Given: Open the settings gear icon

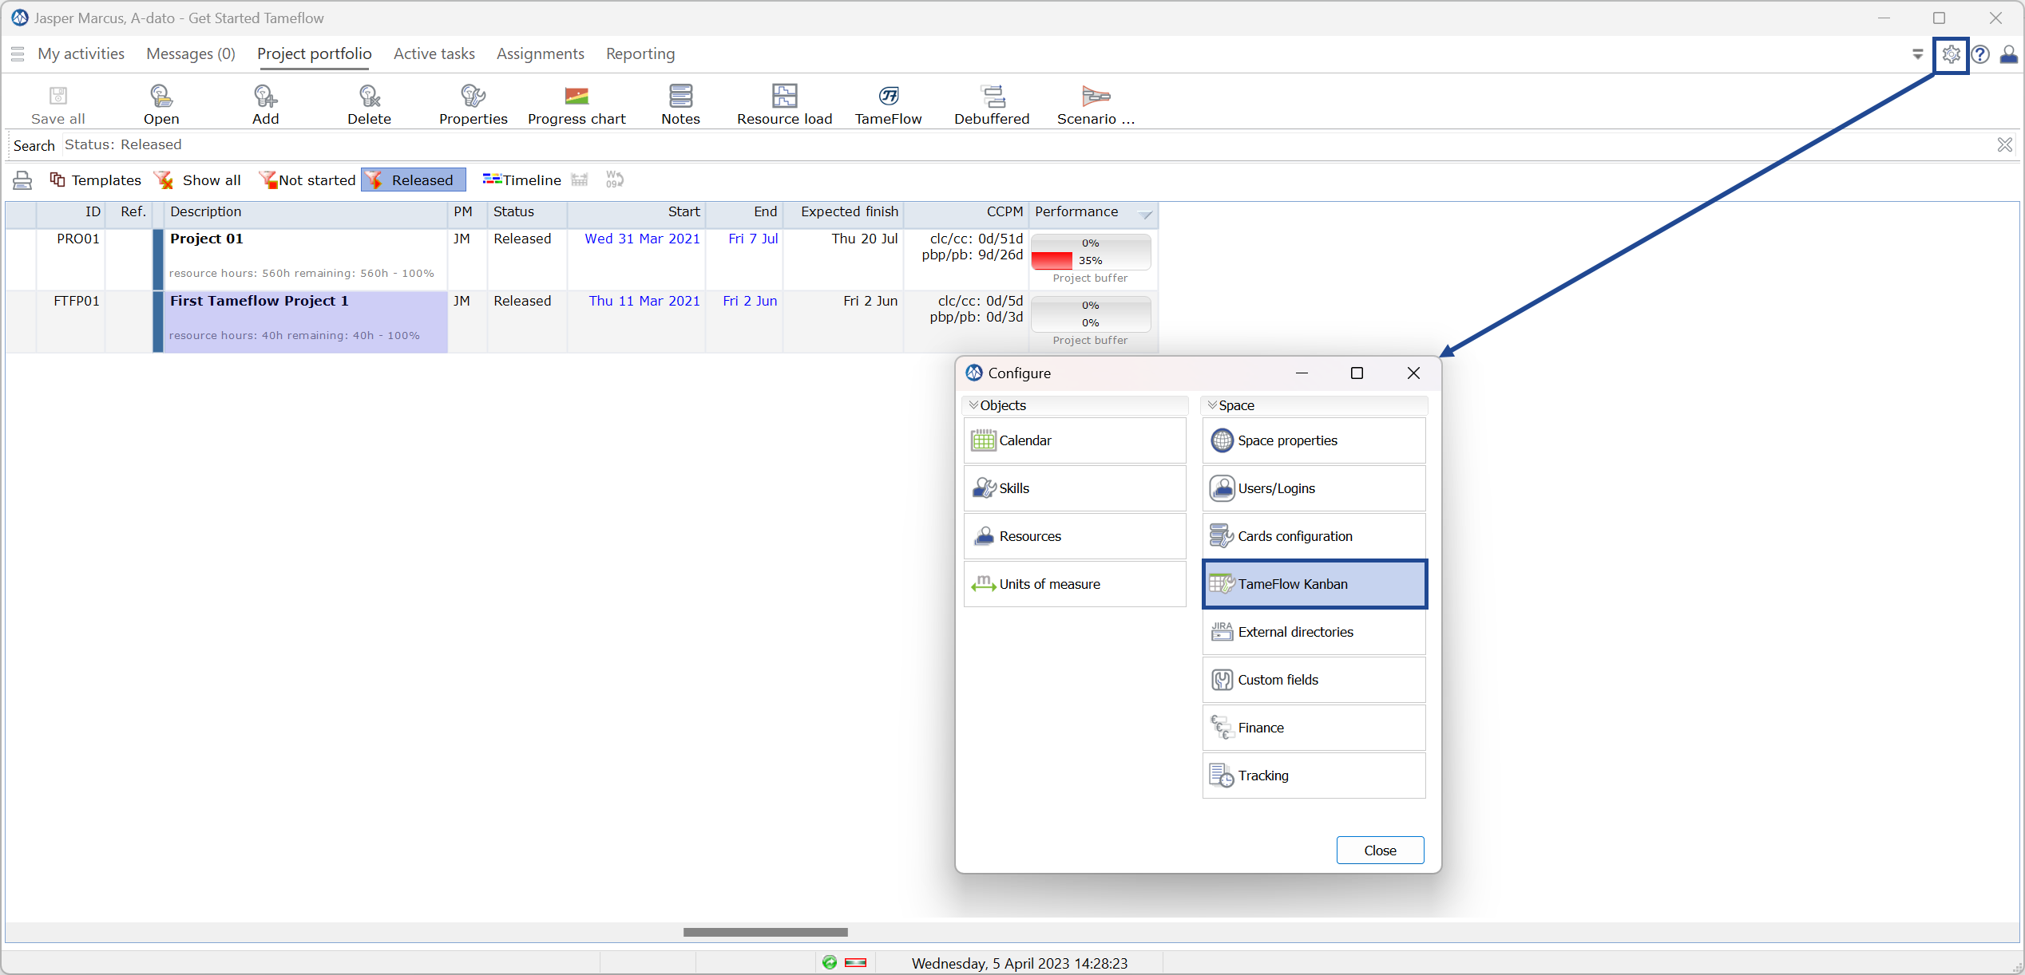Looking at the screenshot, I should (x=1951, y=54).
